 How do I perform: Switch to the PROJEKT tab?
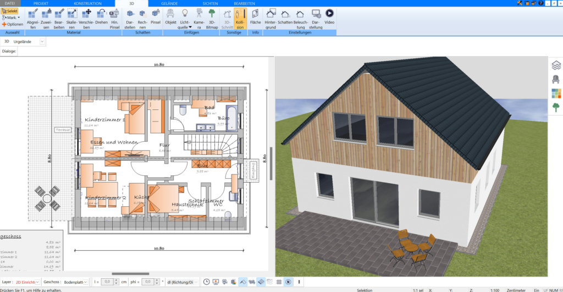[x=41, y=3]
